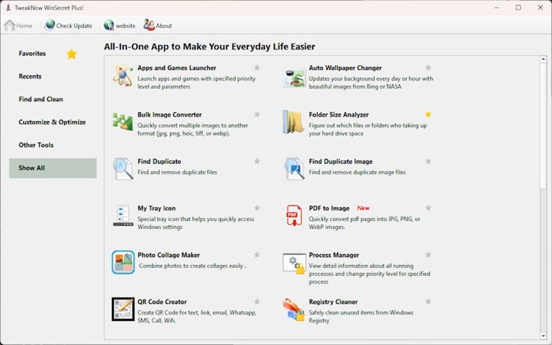Maximize the TweakNow WinSecret Plus window
Image resolution: width=552 pixels, height=345 pixels.
[518, 8]
